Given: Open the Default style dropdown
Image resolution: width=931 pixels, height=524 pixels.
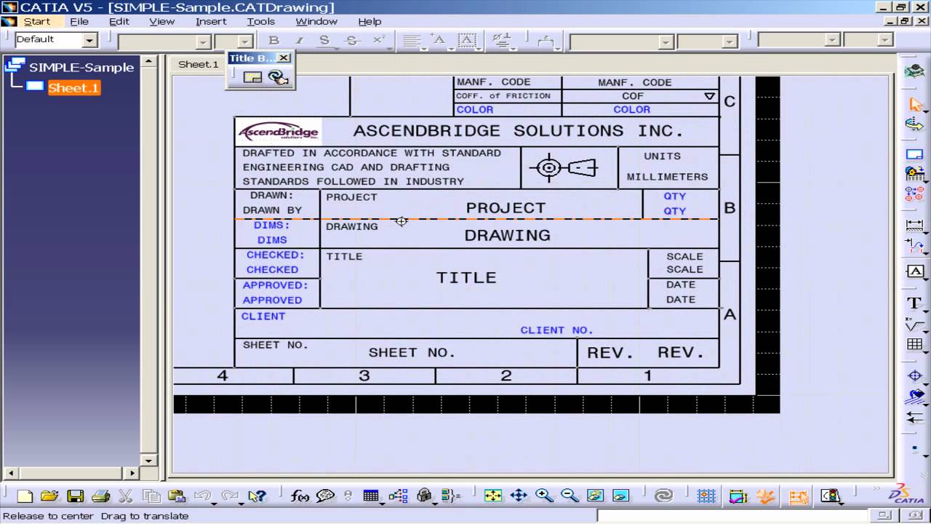Looking at the screenshot, I should tap(90, 41).
